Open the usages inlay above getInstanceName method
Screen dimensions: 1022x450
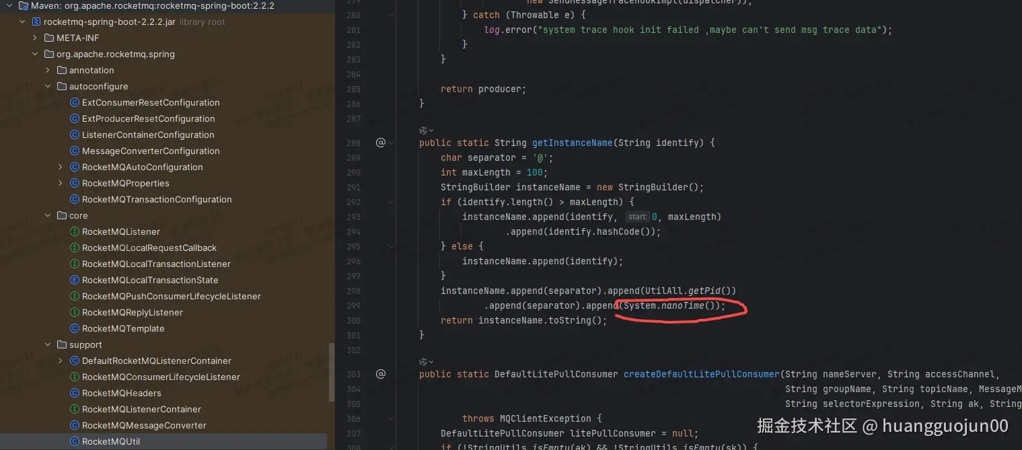pos(427,130)
